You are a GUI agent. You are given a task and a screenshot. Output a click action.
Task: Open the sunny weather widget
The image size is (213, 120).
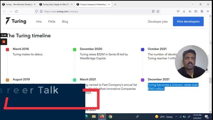click(x=164, y=117)
